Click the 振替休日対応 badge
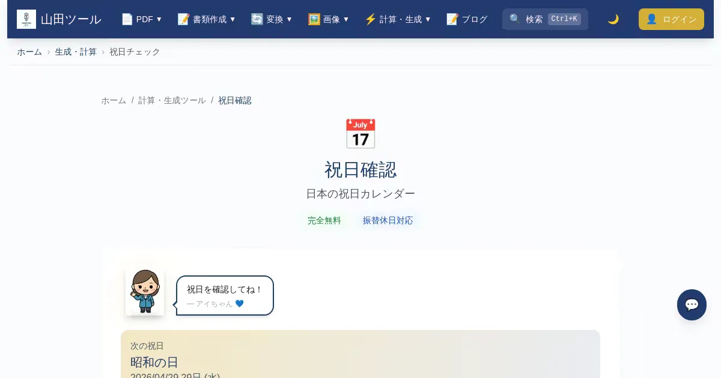 pos(388,220)
